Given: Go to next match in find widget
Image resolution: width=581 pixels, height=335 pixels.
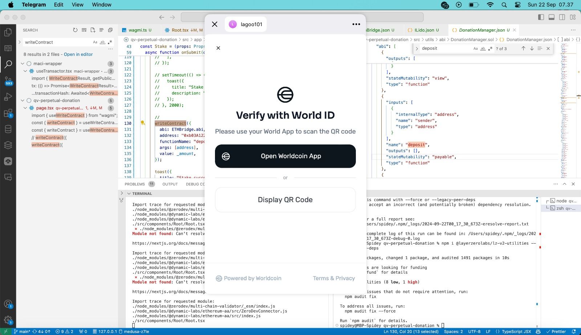Looking at the screenshot, I should coord(532,48).
